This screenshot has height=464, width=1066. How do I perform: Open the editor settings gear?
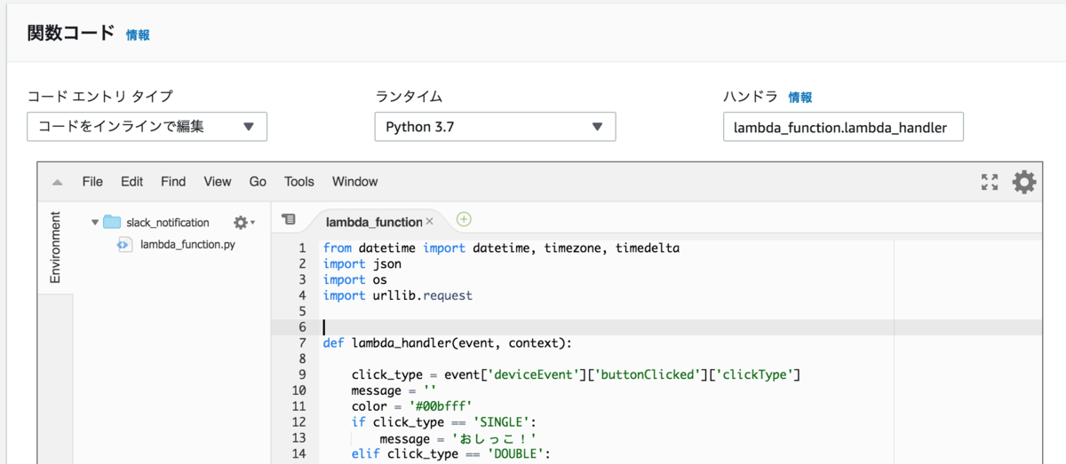pos(1024,182)
